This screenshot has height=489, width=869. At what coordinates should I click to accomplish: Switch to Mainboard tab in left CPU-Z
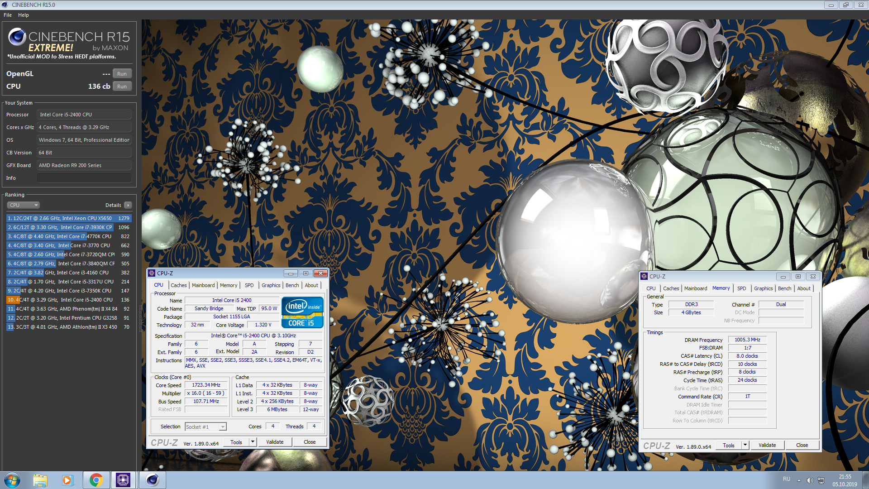pos(203,285)
